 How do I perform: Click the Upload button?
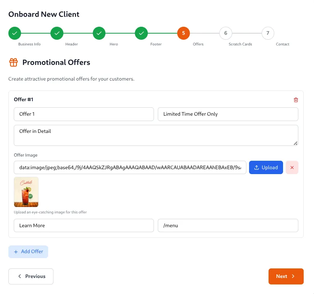[266, 168]
